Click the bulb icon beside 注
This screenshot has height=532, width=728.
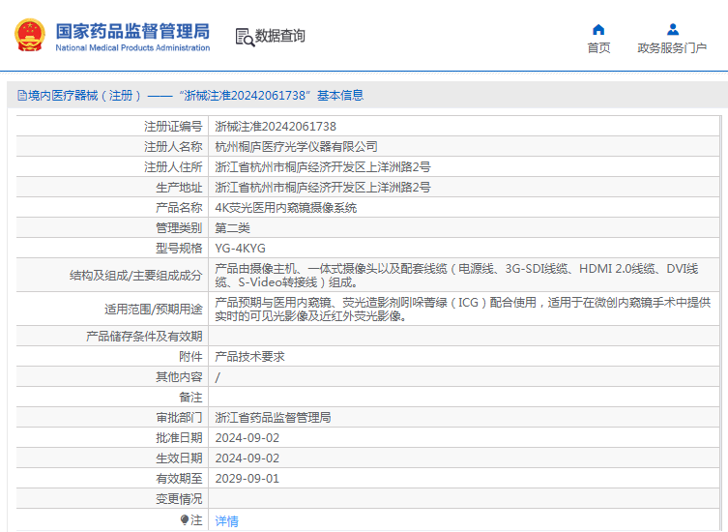[x=185, y=519]
